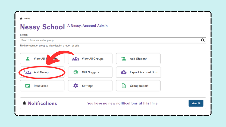Click the Home house icon
Viewport: 226px width, 127px height.
coord(21,18)
